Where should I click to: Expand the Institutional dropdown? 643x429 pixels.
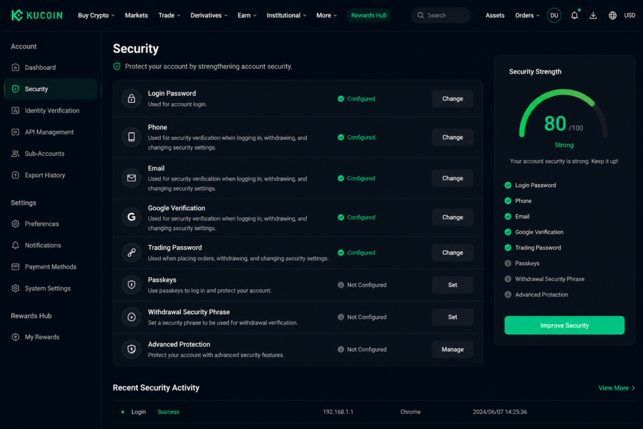tap(286, 15)
